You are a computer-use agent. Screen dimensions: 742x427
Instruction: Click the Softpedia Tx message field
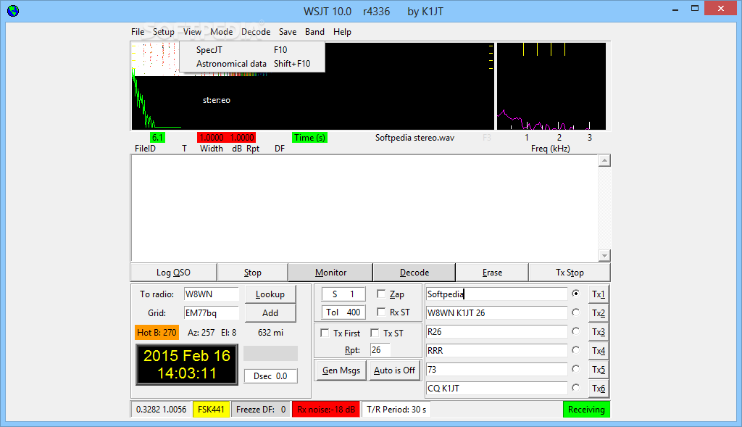coord(496,294)
